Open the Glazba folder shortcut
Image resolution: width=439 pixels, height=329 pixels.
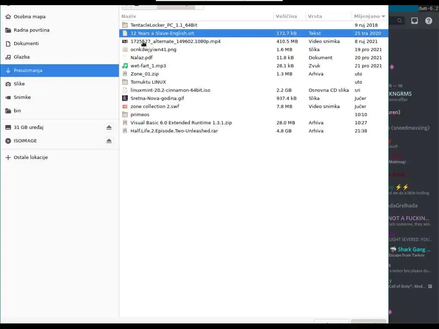pos(59,57)
